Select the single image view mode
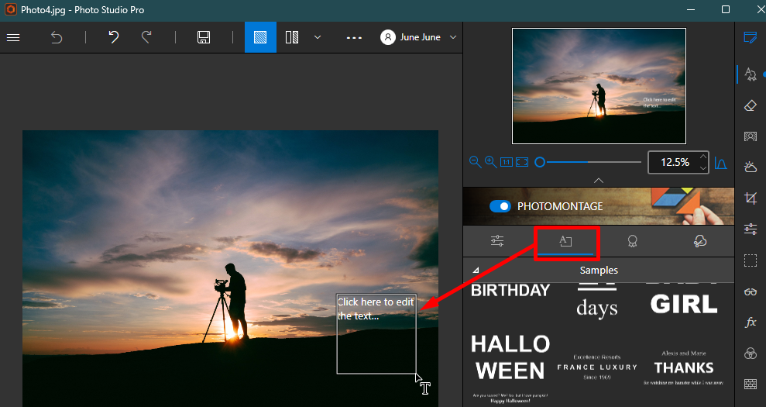 pos(260,37)
